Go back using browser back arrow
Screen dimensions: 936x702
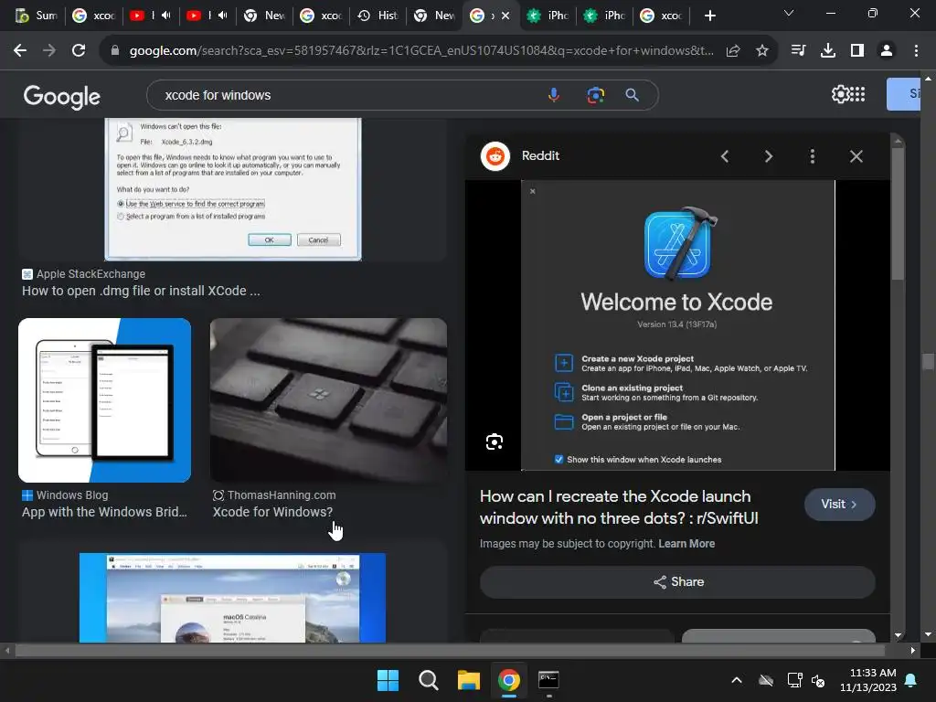point(20,51)
